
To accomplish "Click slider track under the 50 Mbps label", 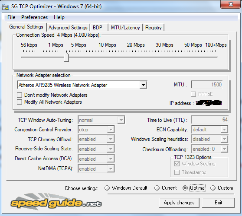I will pos(193,57).
